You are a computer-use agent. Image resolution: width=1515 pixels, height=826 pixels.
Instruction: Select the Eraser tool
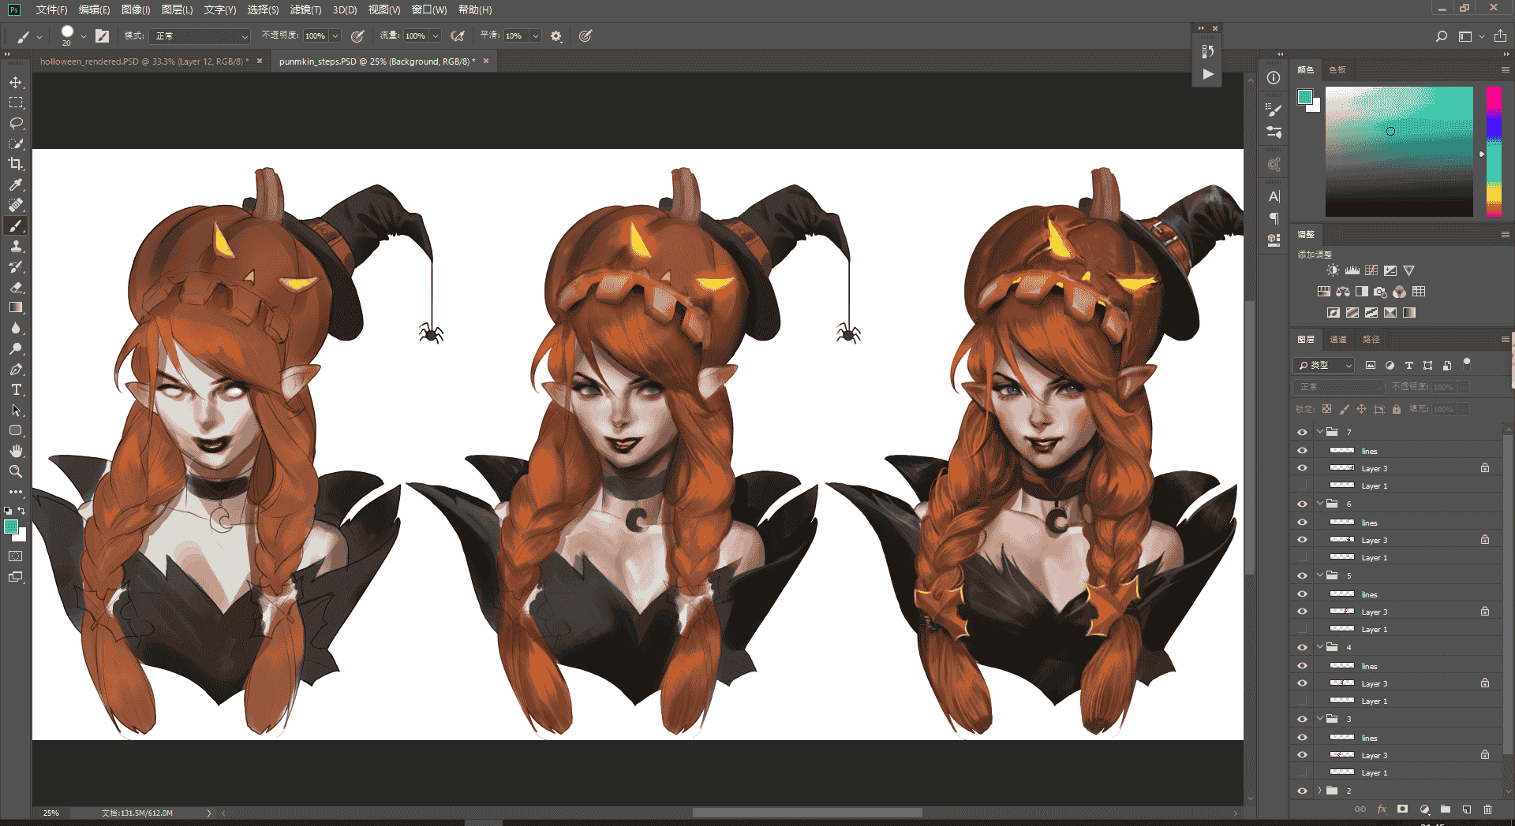point(16,287)
